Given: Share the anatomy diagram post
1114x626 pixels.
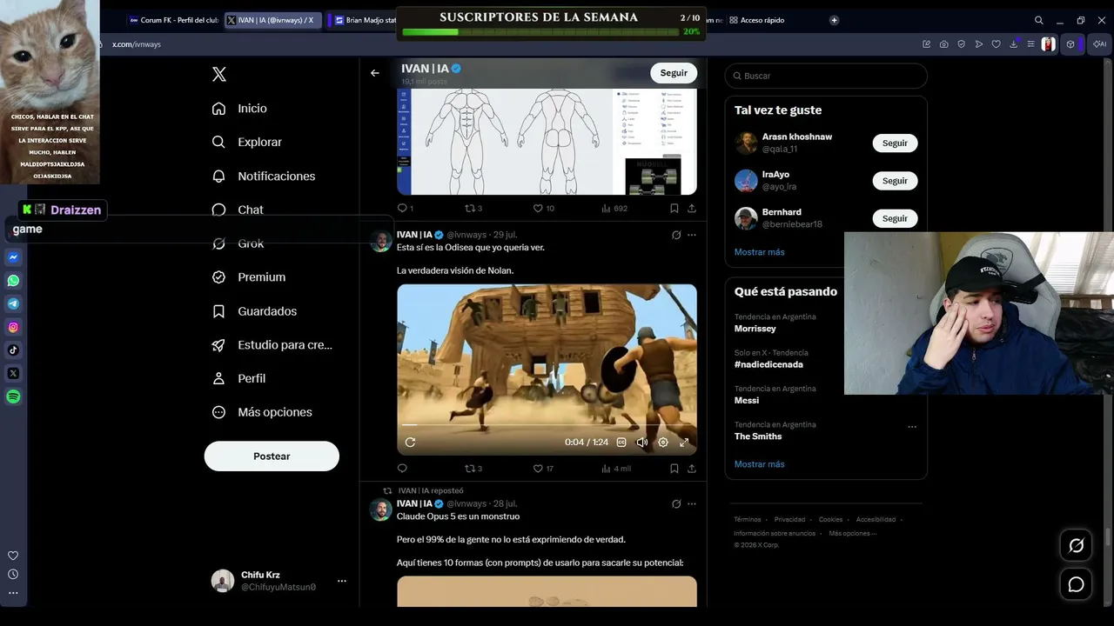Looking at the screenshot, I should [x=692, y=209].
